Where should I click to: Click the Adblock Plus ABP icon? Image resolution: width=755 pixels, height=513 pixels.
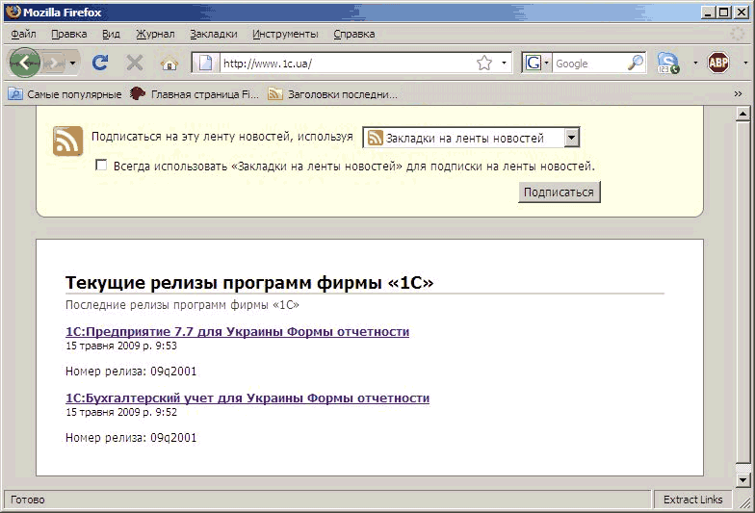pos(718,63)
